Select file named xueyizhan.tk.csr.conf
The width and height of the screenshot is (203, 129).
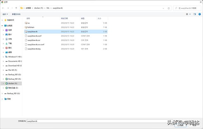(x=36, y=45)
